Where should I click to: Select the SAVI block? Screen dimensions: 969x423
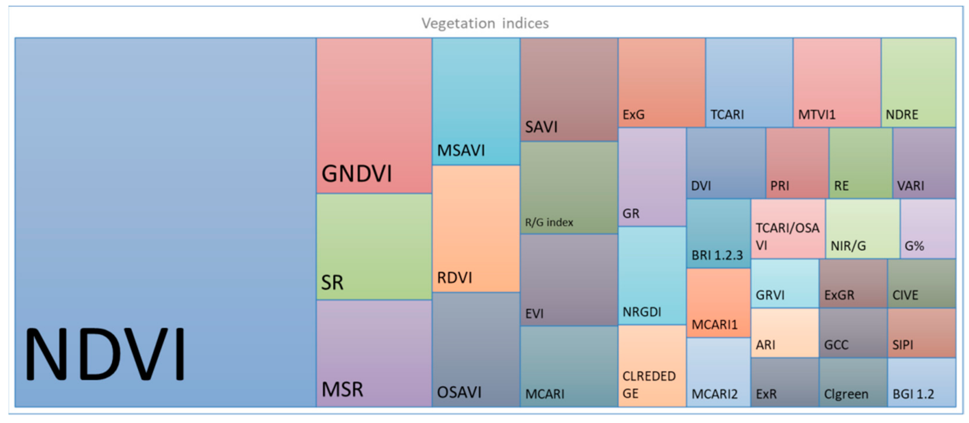[x=569, y=90]
